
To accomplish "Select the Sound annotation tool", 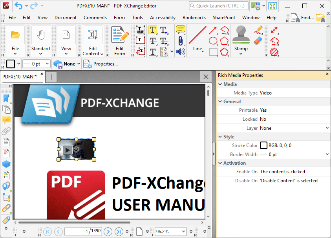I will coord(180,51).
